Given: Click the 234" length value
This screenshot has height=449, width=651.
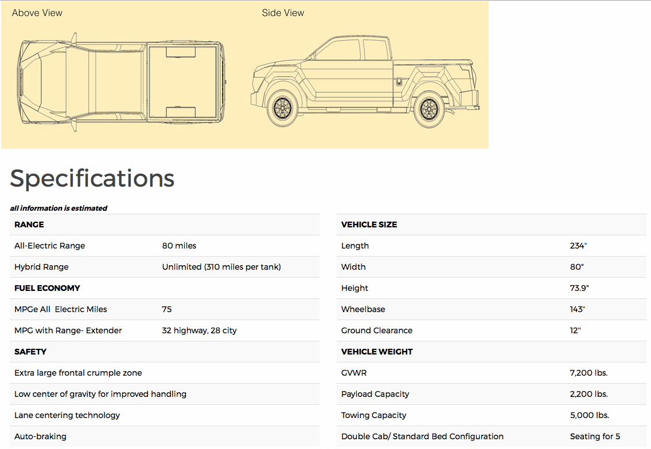Looking at the screenshot, I should tap(578, 246).
